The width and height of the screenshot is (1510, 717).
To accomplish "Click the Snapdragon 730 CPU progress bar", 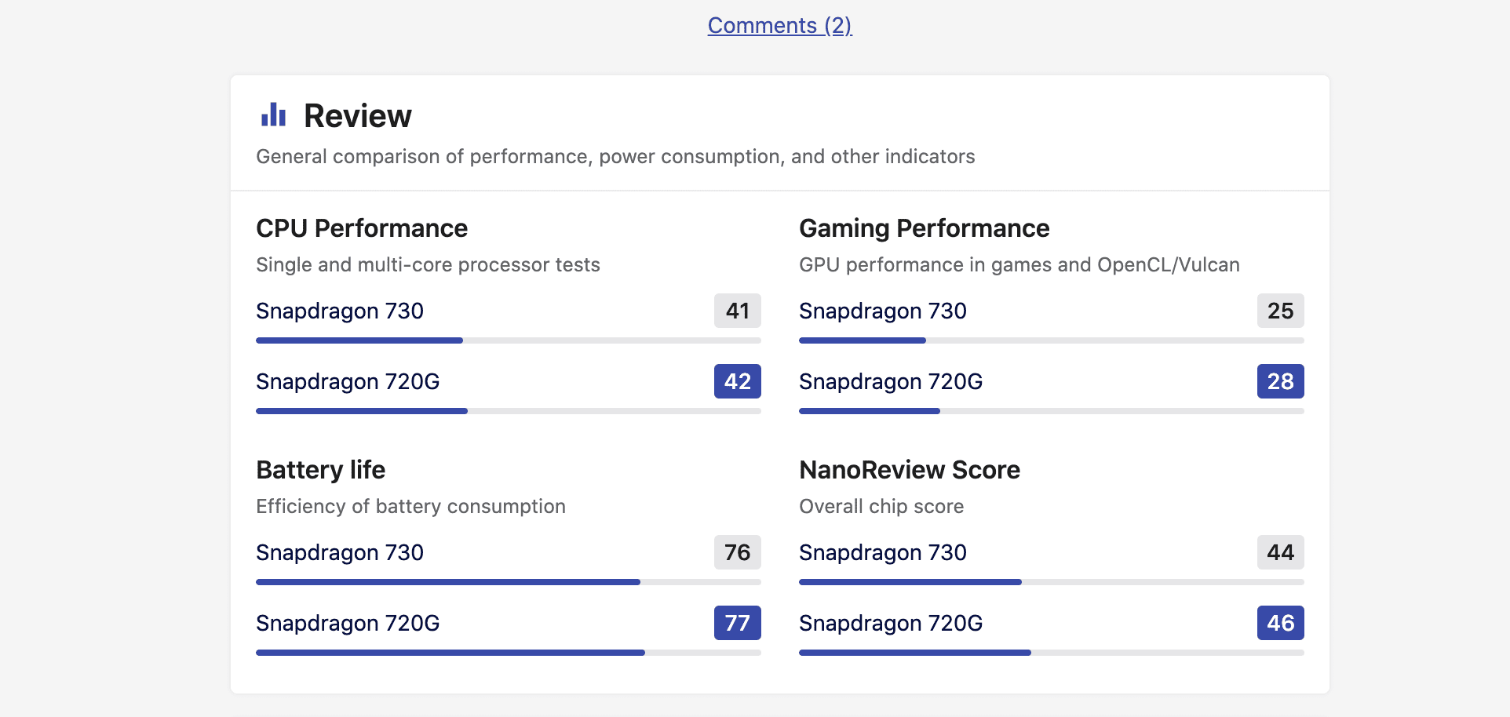I will [x=509, y=340].
